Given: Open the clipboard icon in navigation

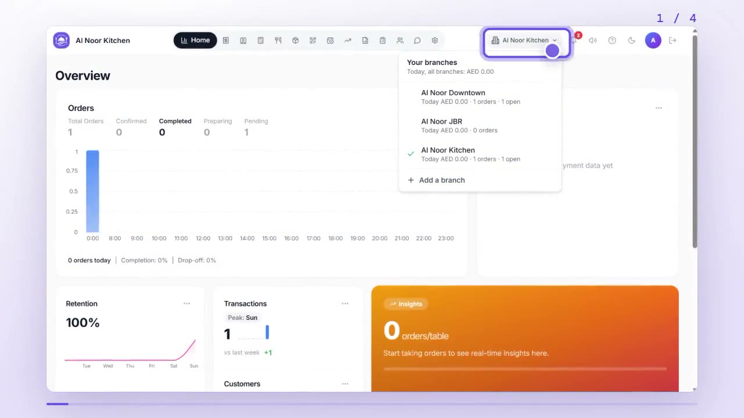Looking at the screenshot, I should (x=382, y=41).
